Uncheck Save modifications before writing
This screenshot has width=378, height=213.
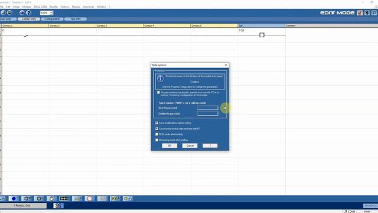(157, 123)
